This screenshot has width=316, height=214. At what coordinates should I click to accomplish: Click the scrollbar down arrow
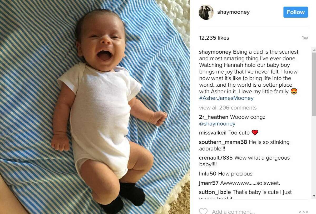314,196
